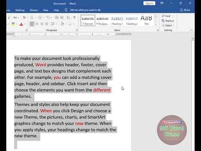201x151 pixels.
Task: Open the Find dropdown arrow
Action: (x=173, y=16)
